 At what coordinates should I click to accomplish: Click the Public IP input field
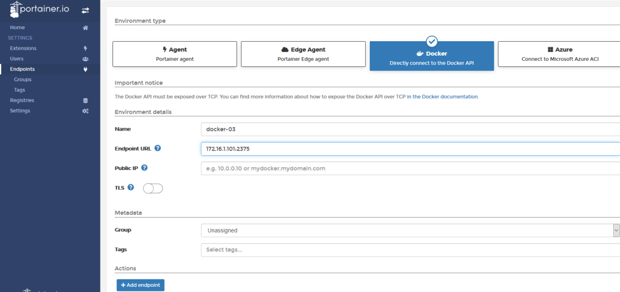pos(410,168)
